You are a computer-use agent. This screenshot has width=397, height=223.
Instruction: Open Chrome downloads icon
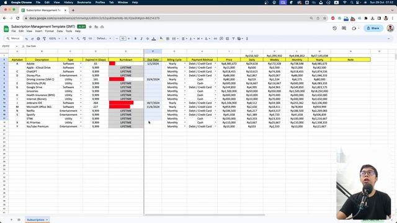(x=372, y=18)
